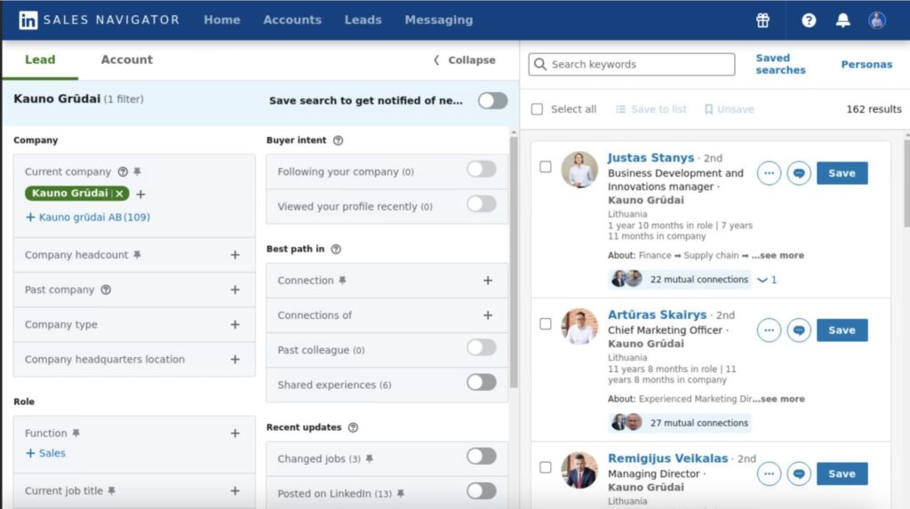Save Justas Stanys as lead

tap(842, 173)
